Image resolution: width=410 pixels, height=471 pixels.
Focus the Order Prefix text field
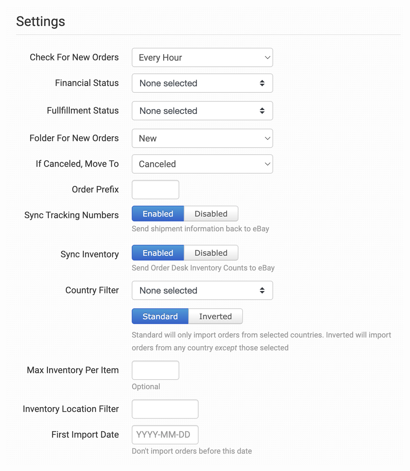(156, 190)
